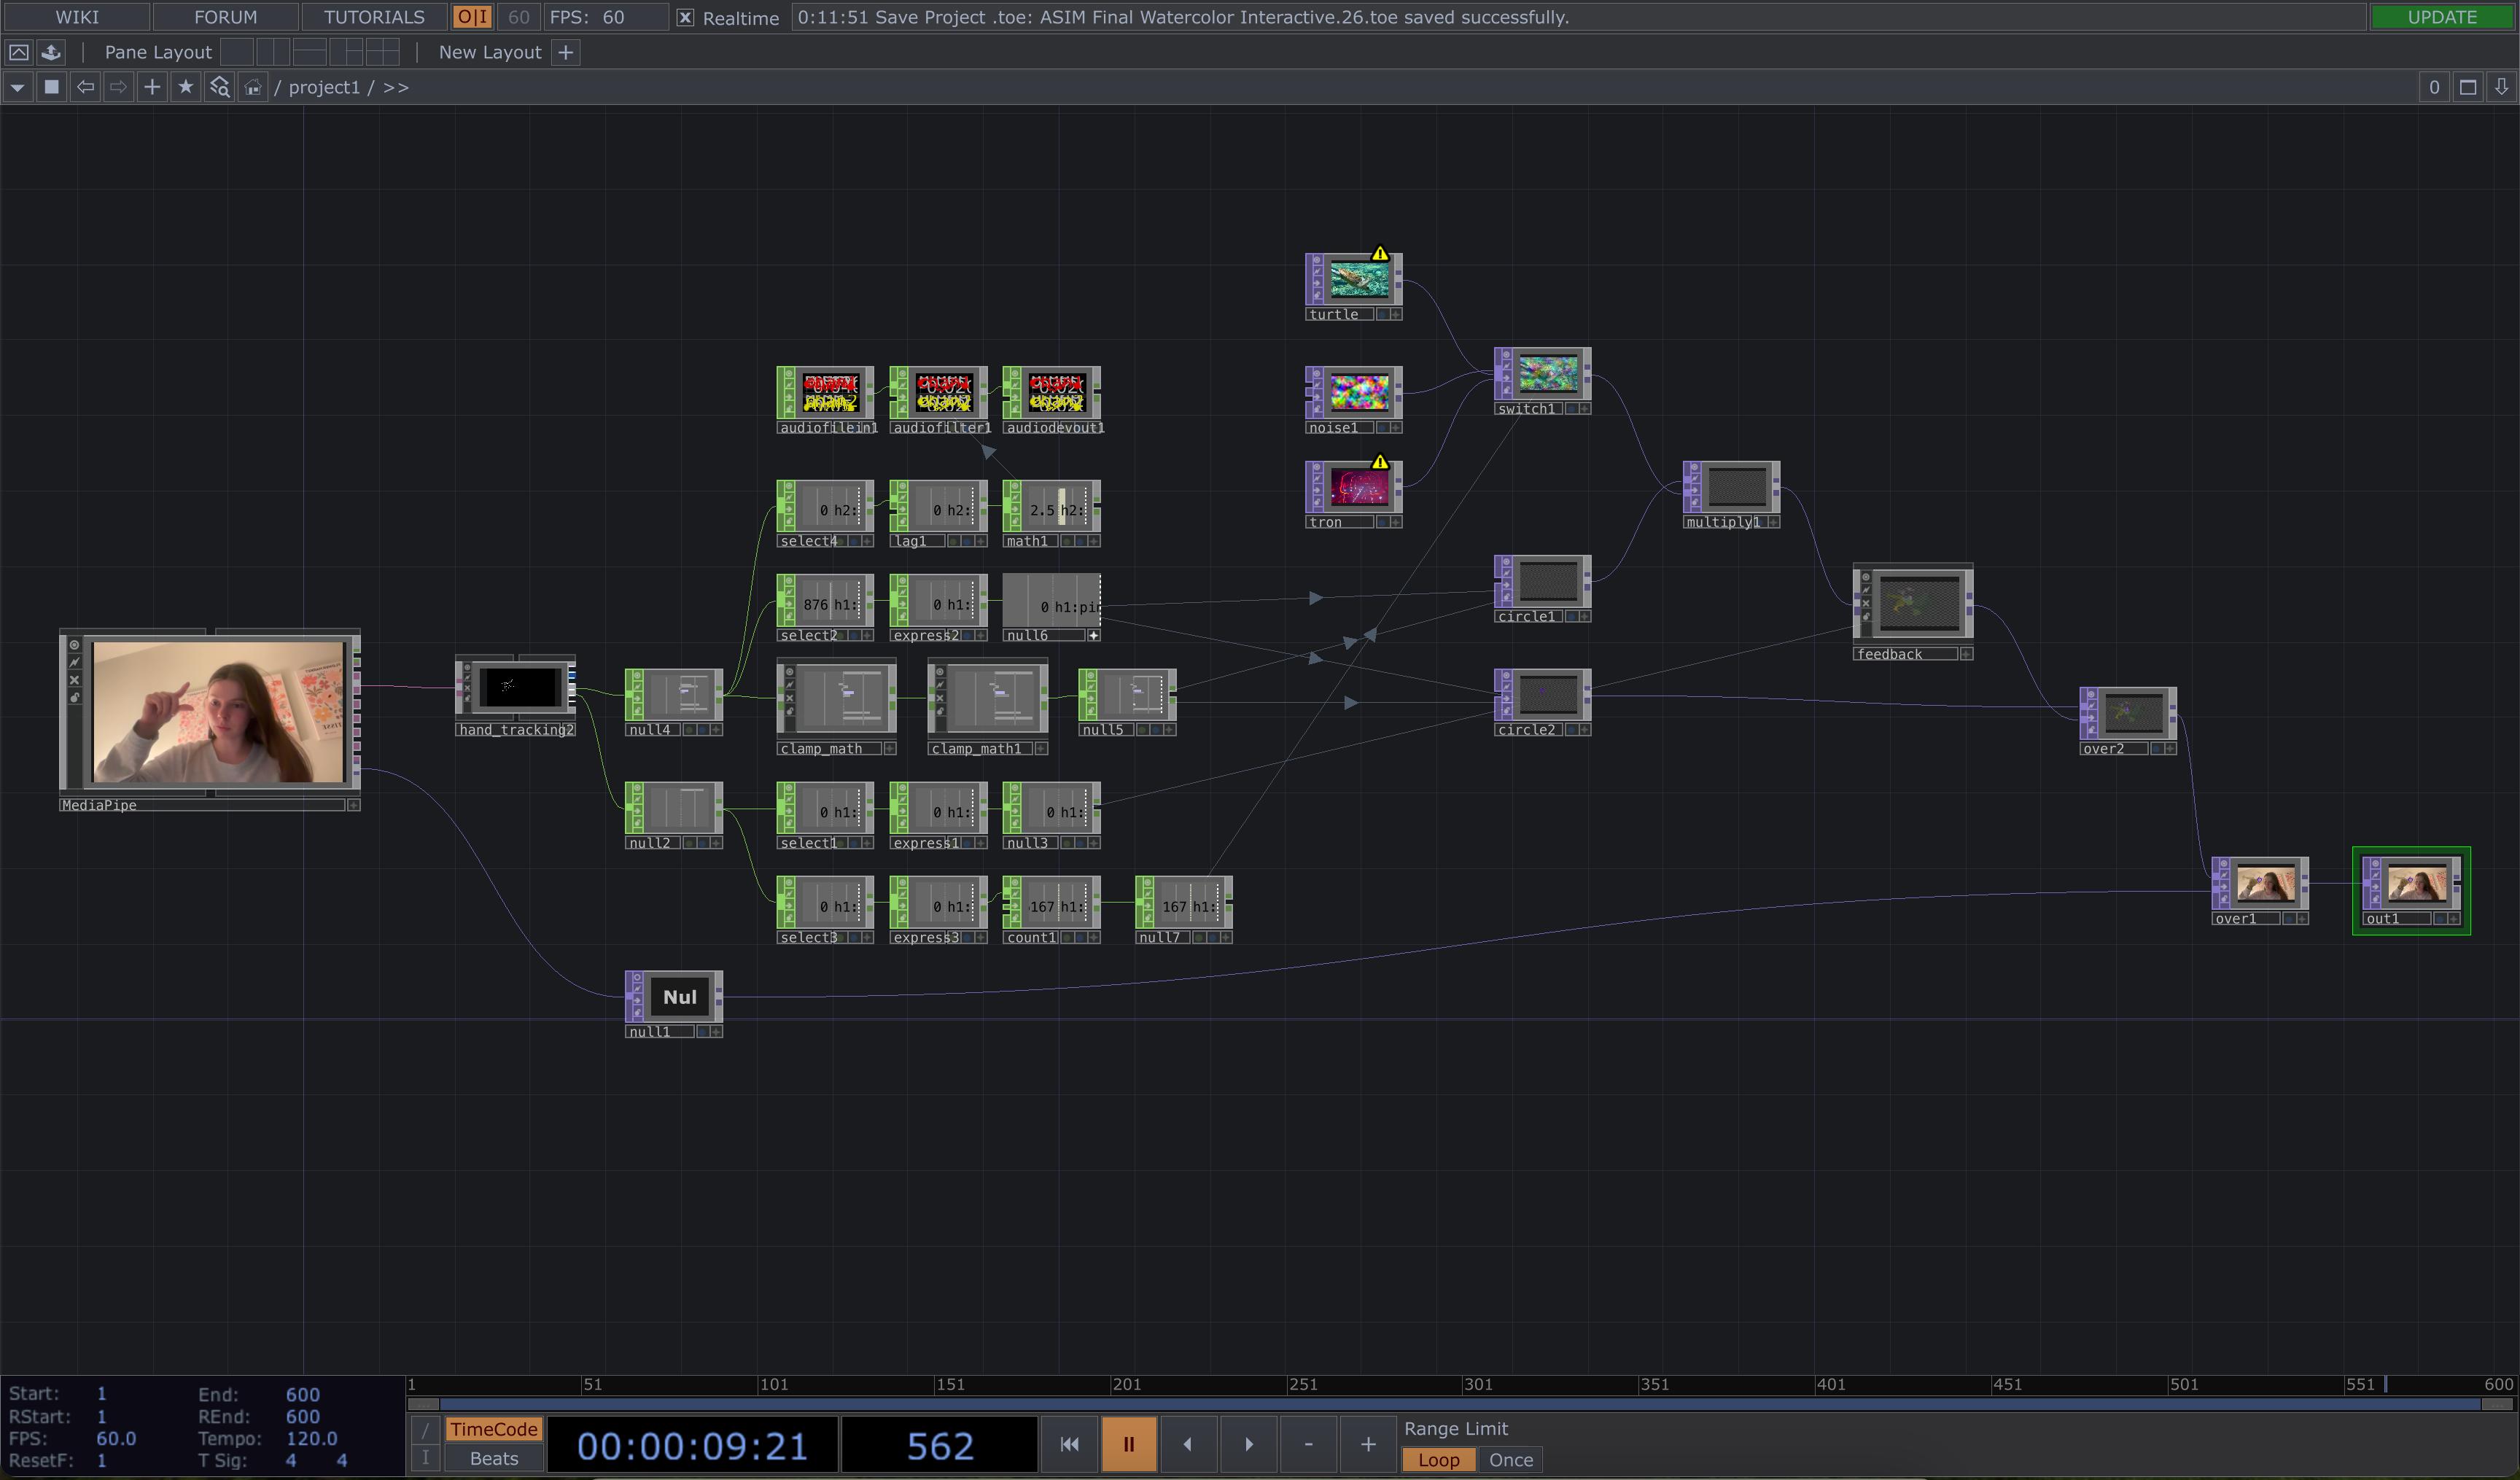
Task: Click project1 in the path bar
Action: tap(324, 87)
